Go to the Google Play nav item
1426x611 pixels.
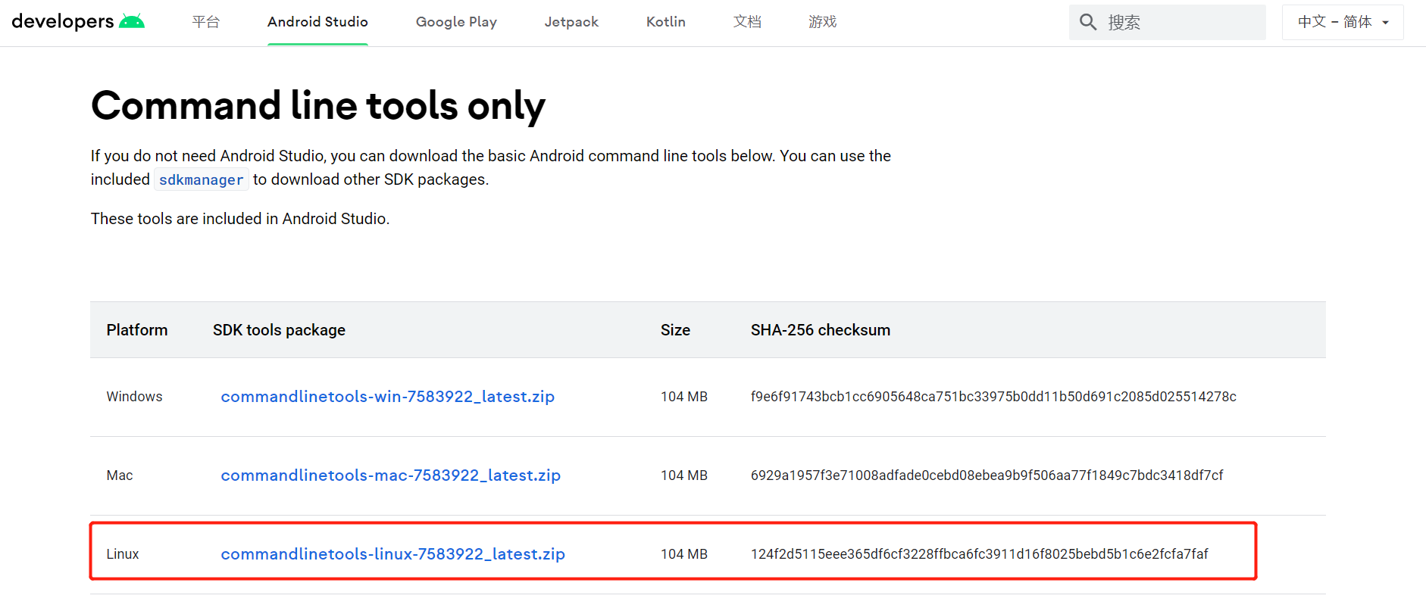tap(456, 22)
